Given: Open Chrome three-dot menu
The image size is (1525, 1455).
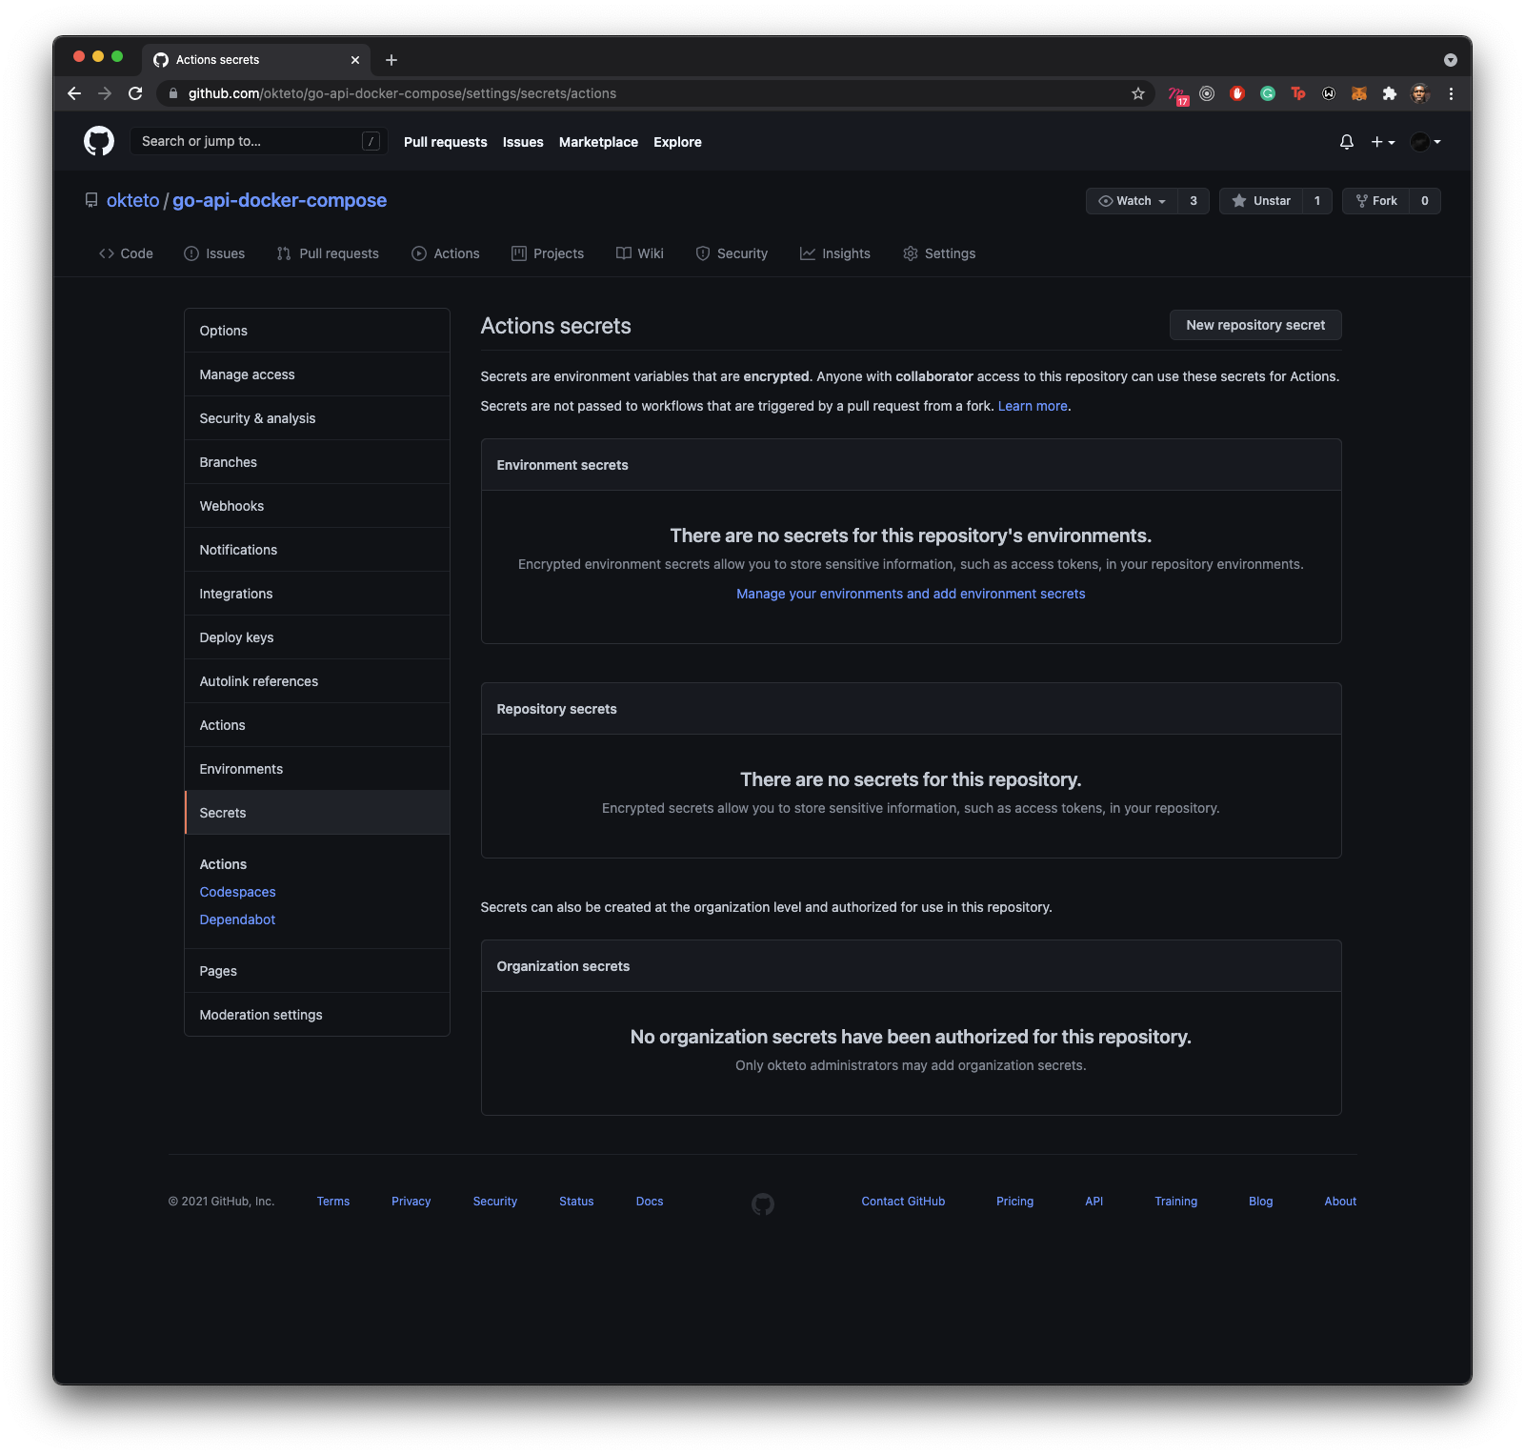Looking at the screenshot, I should click(x=1451, y=93).
